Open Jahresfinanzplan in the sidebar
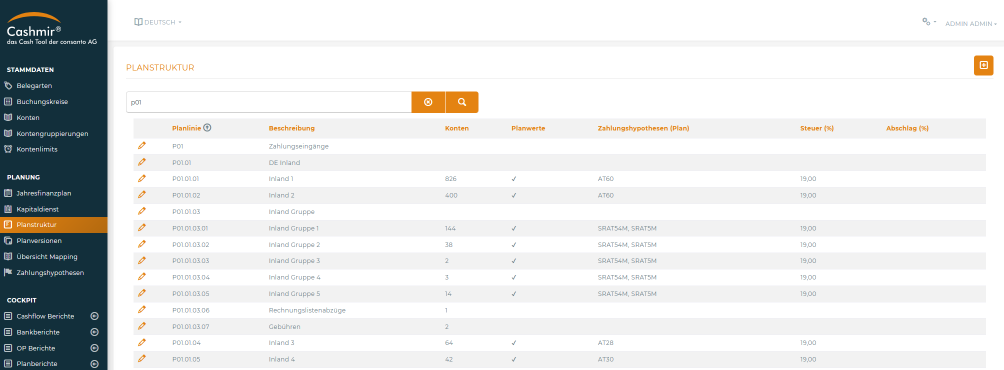The width and height of the screenshot is (1004, 370). coord(43,193)
